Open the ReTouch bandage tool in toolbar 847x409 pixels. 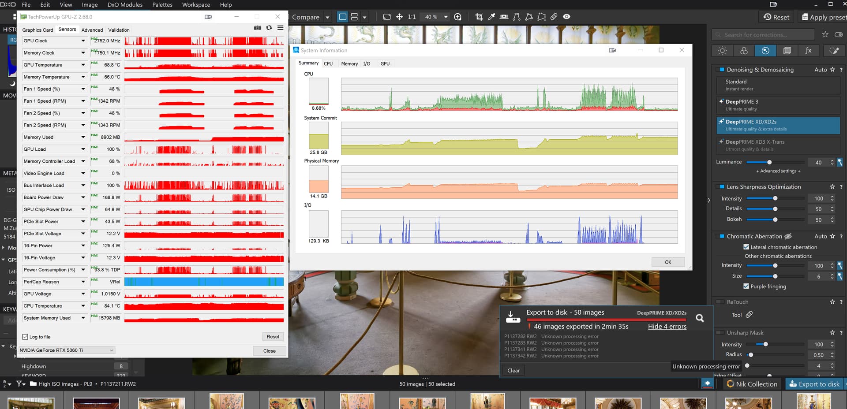554,17
